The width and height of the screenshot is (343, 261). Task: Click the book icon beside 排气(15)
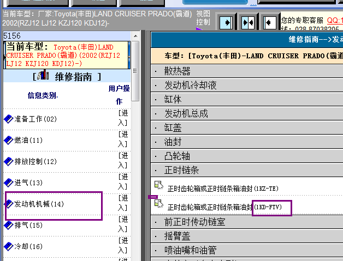pos(9,225)
